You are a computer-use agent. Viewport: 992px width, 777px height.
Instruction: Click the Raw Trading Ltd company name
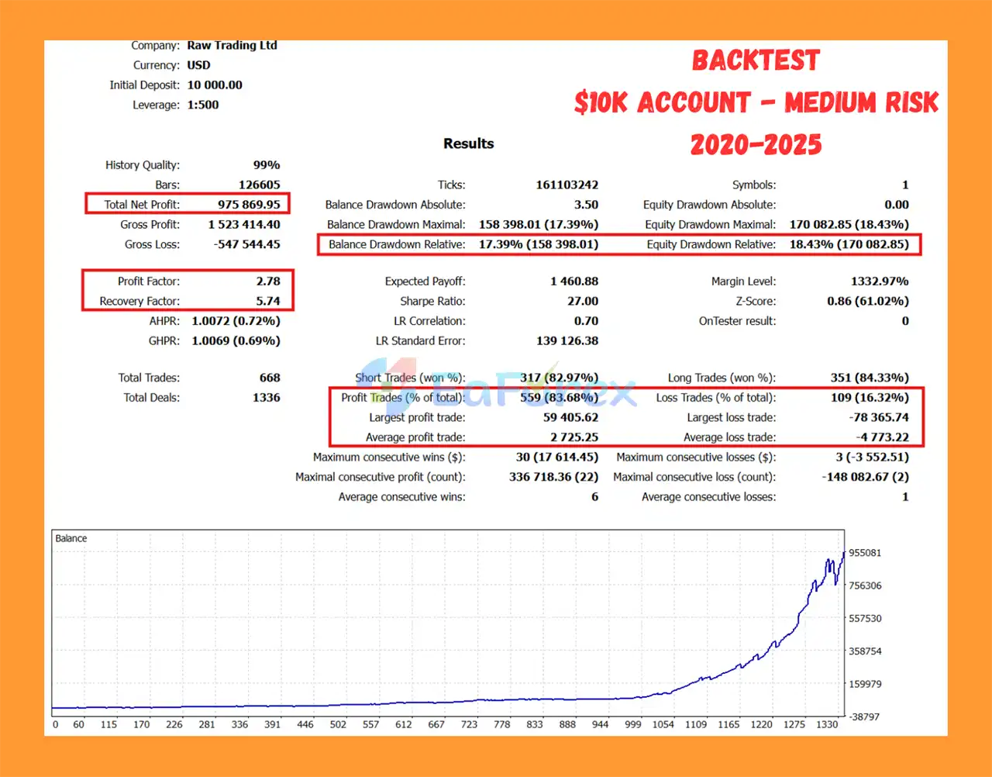pos(232,46)
